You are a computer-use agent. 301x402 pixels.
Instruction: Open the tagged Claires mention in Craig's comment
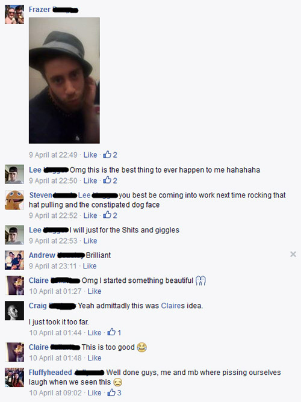pos(170,306)
